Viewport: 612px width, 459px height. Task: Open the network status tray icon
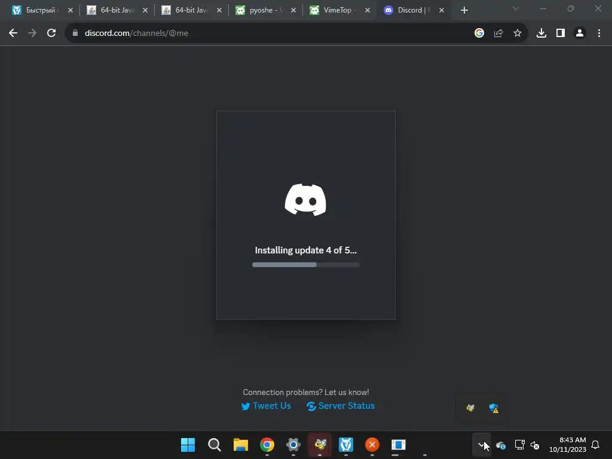click(519, 445)
